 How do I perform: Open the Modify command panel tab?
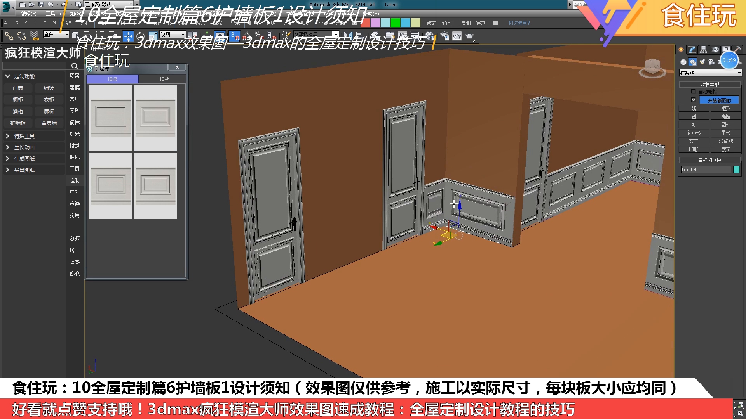(692, 50)
